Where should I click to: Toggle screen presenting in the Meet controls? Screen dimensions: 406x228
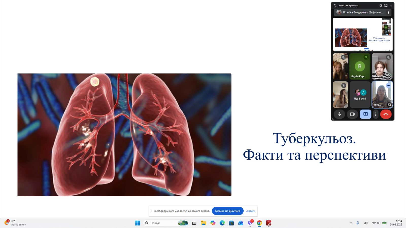point(365,114)
